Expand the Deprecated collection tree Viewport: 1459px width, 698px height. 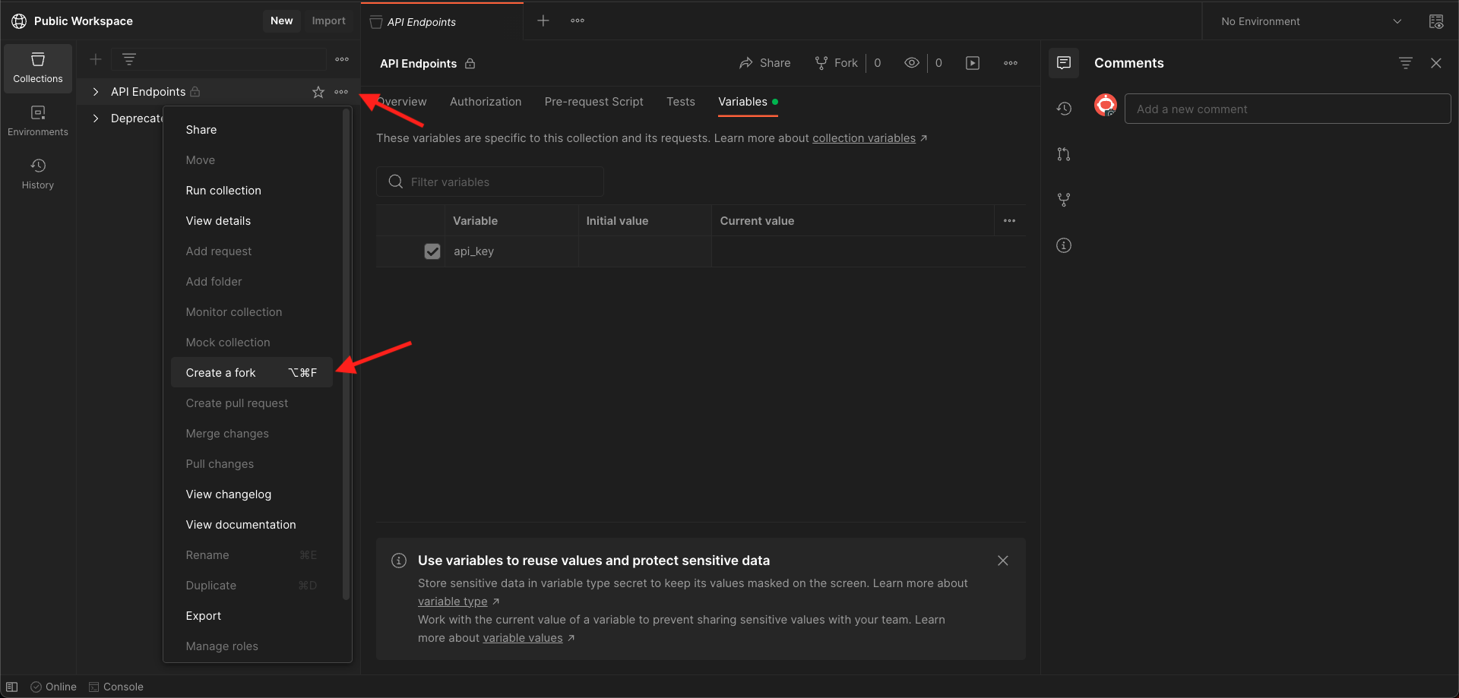click(x=95, y=118)
